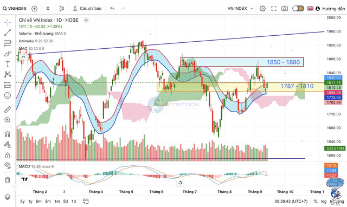Hide all drawings with eye icon
The image size is (347, 207).
(x=8, y=165)
